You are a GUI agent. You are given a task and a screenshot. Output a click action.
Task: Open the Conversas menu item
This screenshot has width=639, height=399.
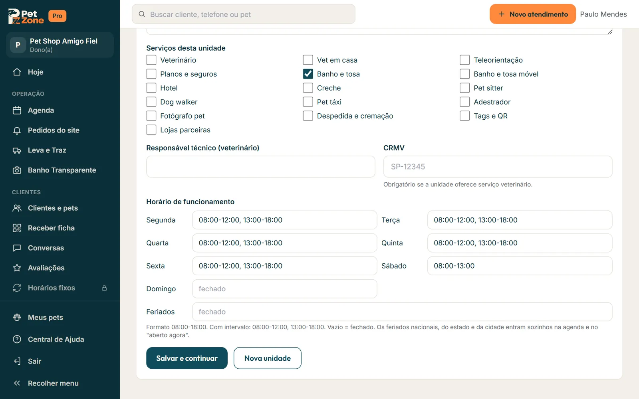click(60, 248)
